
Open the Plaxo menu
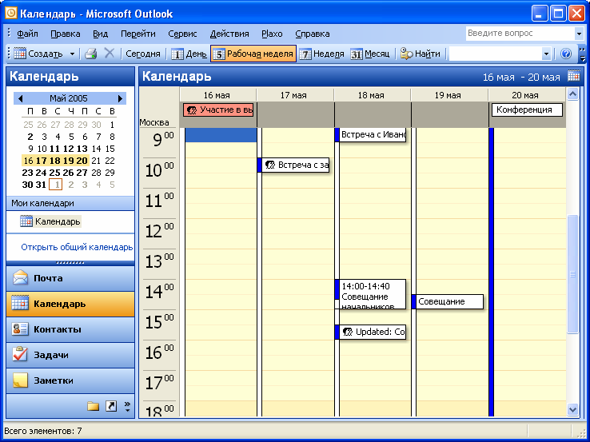[272, 34]
